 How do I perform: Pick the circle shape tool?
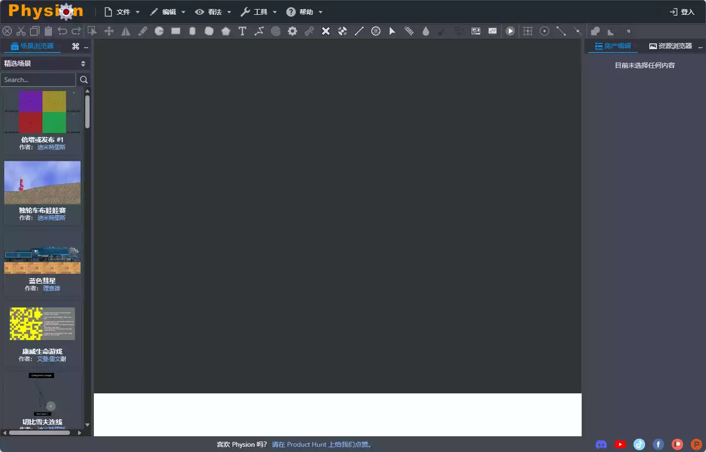pyautogui.click(x=159, y=31)
